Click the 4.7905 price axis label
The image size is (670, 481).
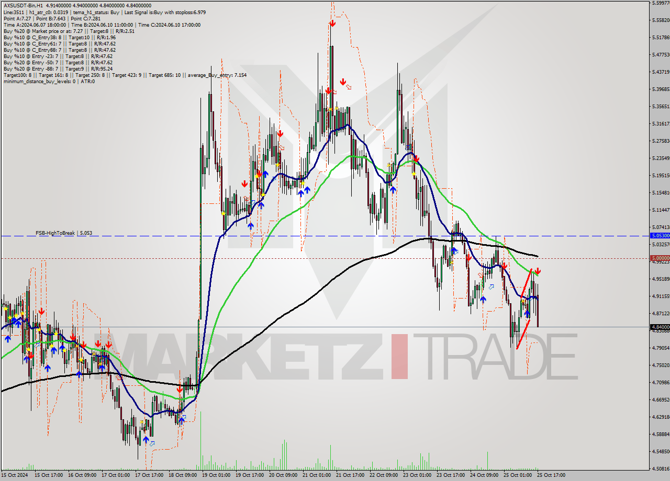pyautogui.click(x=661, y=348)
